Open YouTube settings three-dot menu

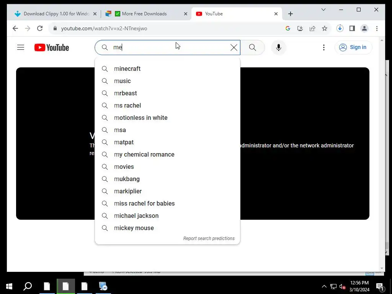click(x=324, y=47)
